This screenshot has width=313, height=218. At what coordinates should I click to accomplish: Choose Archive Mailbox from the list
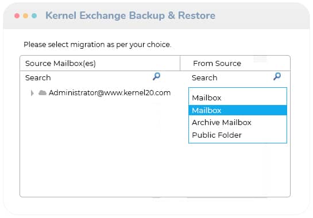[x=238, y=122]
